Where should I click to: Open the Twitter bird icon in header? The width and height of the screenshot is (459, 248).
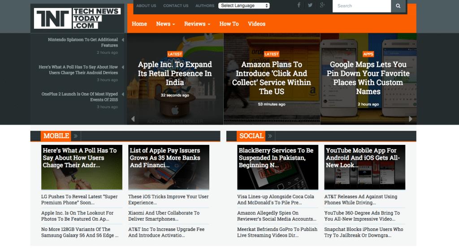(x=310, y=5)
